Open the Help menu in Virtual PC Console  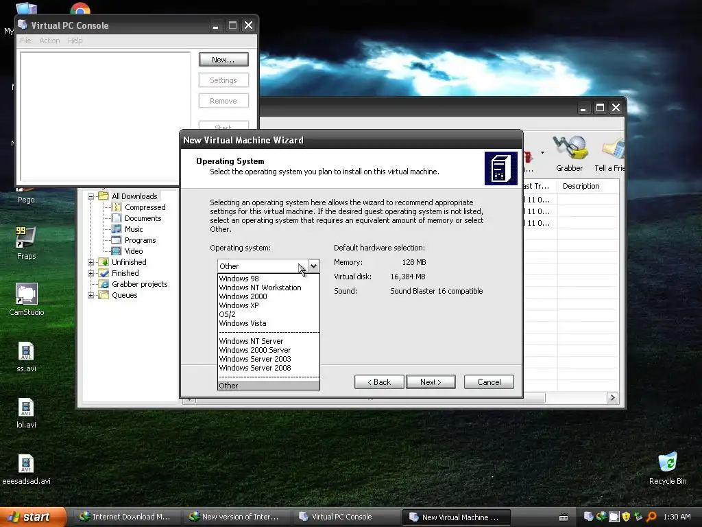coord(75,40)
